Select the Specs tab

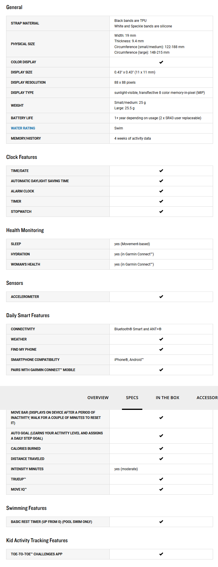tap(132, 398)
